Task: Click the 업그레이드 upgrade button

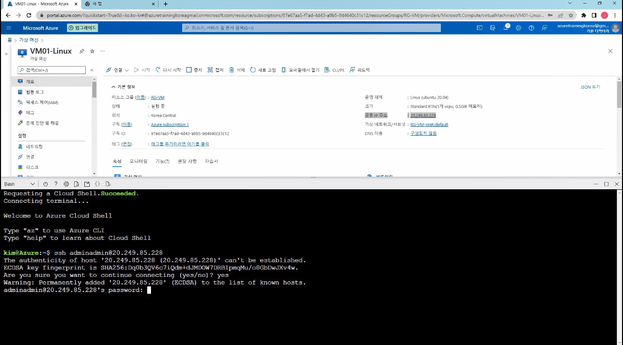Action: [83, 28]
